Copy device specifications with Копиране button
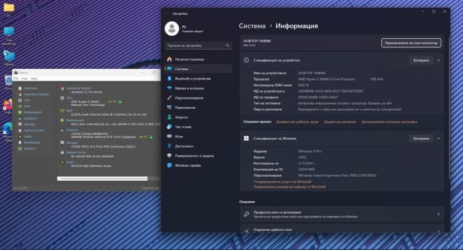This screenshot has width=463, height=250. tap(421, 60)
